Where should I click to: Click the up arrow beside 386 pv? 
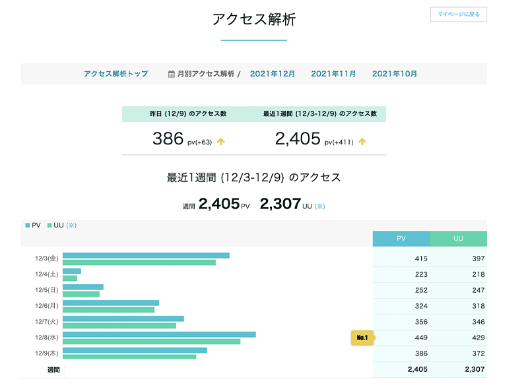pyautogui.click(x=220, y=141)
